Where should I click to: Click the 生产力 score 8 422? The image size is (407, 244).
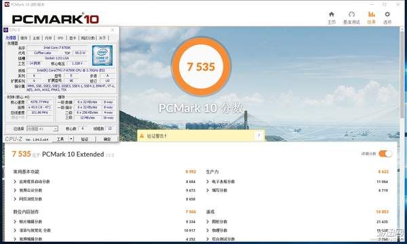click(x=383, y=171)
